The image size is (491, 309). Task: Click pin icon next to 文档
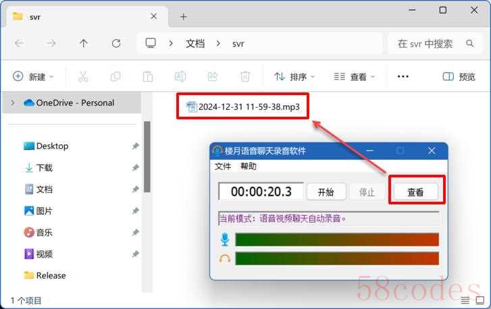(135, 189)
